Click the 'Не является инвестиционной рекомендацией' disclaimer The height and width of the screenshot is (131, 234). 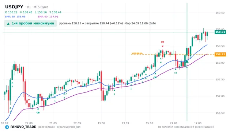click(x=186, y=127)
